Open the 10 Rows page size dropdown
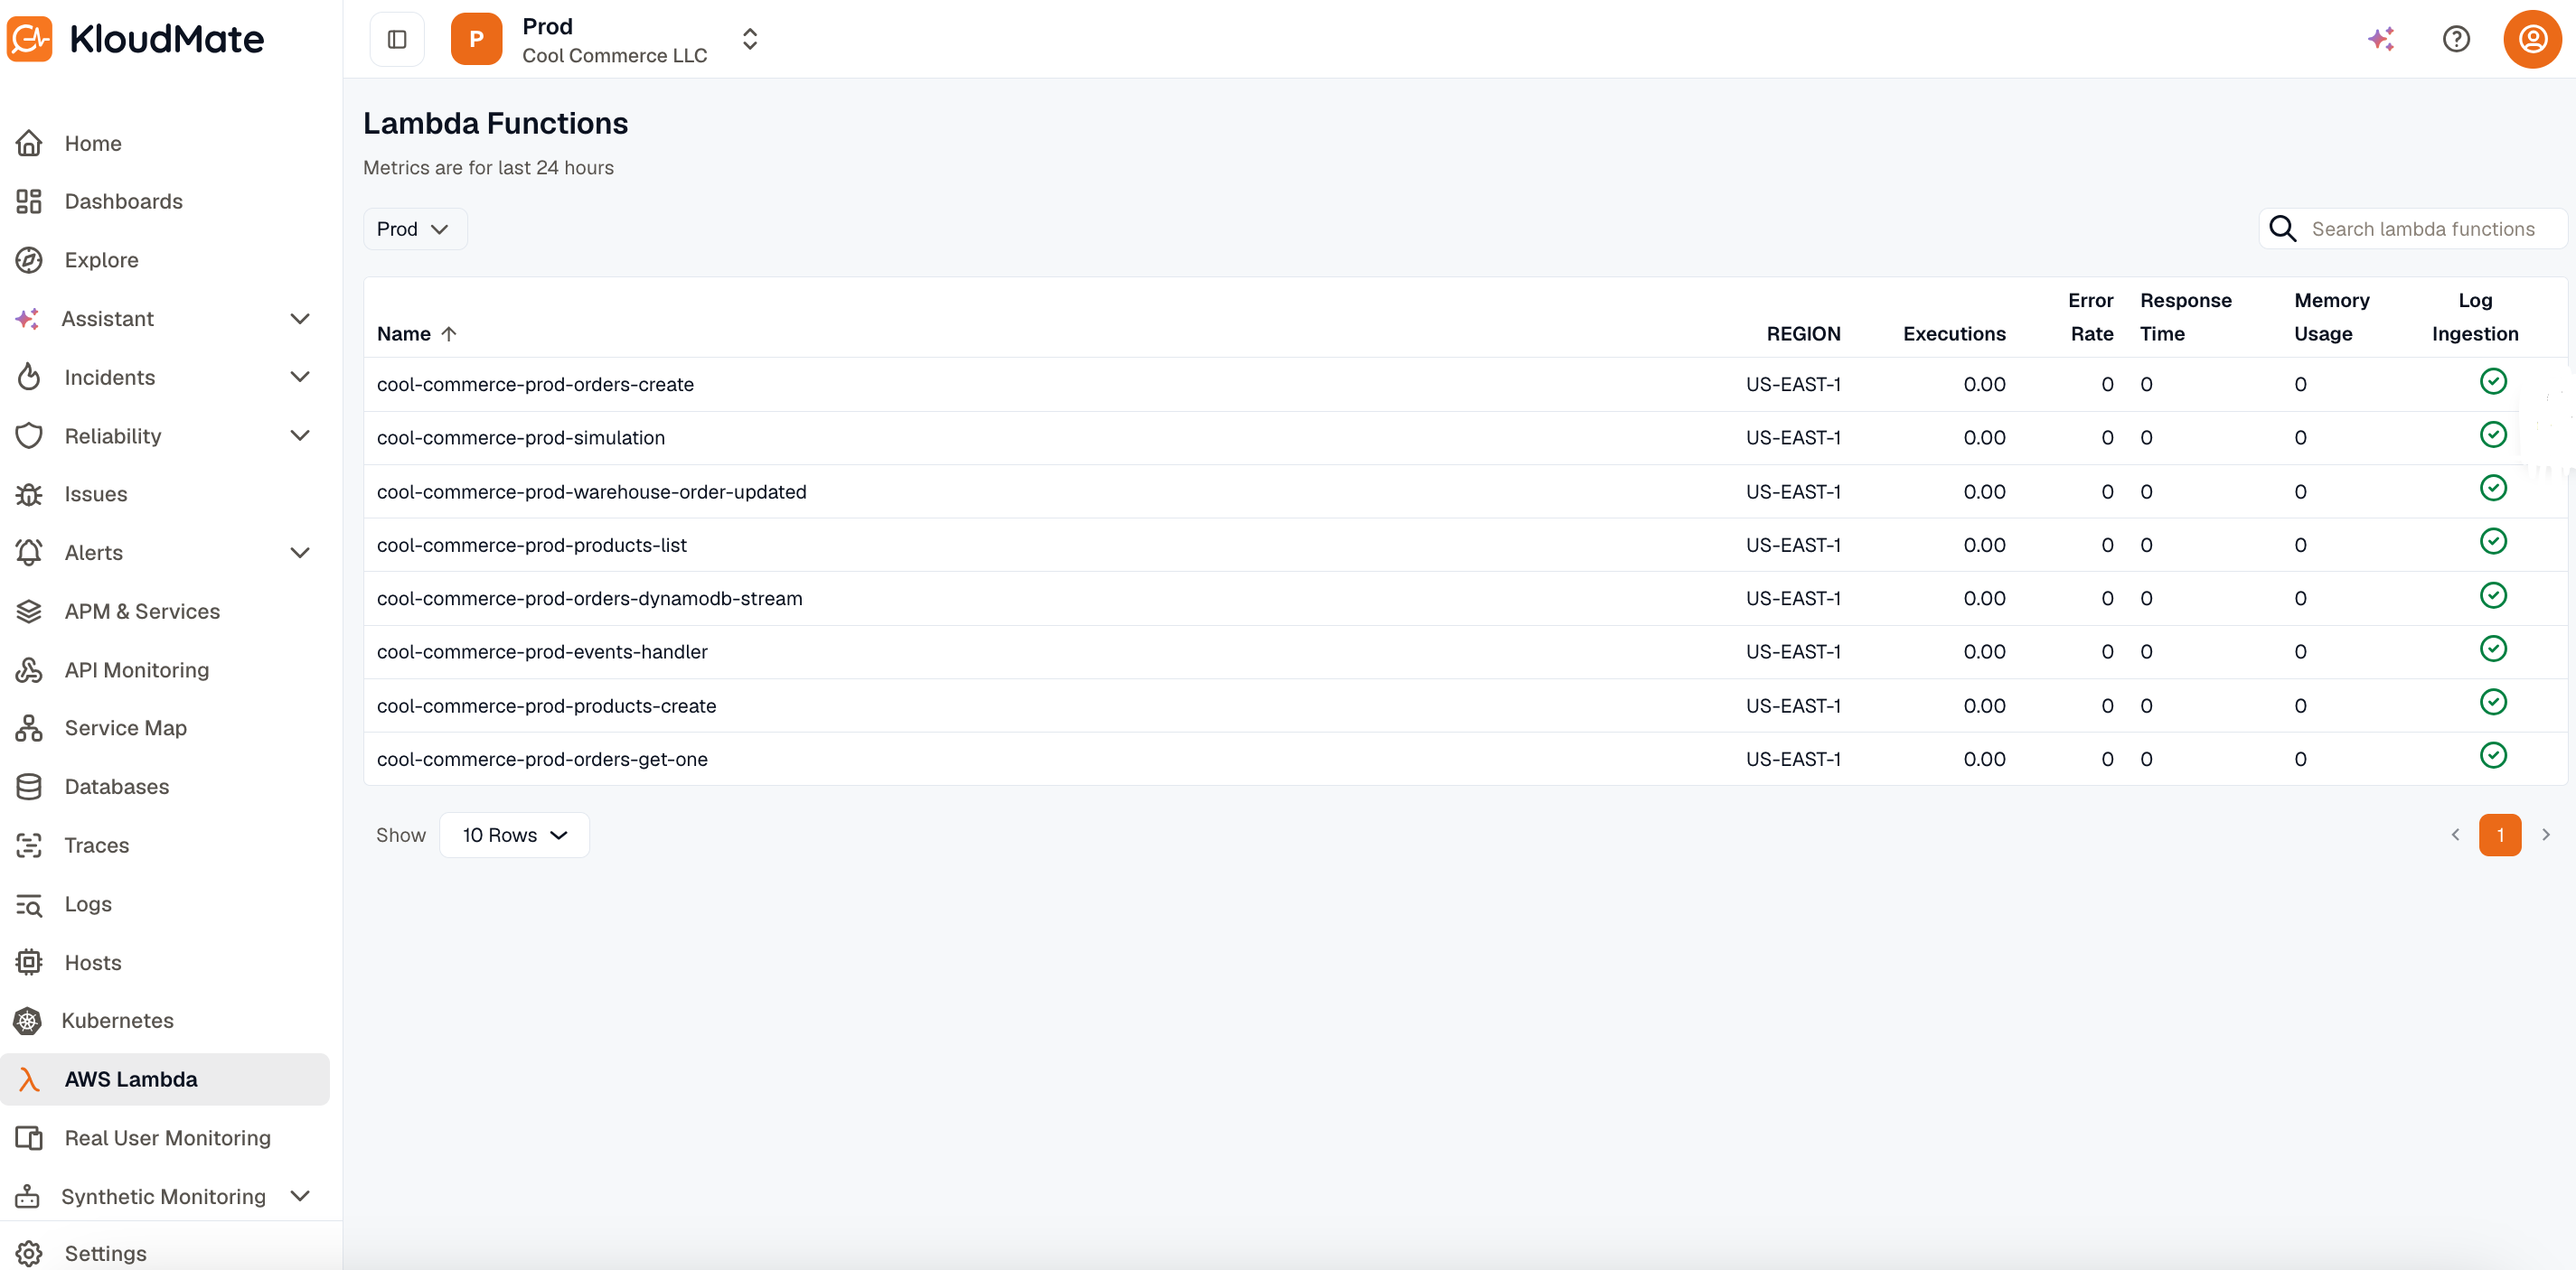This screenshot has width=2576, height=1270. 514,836
